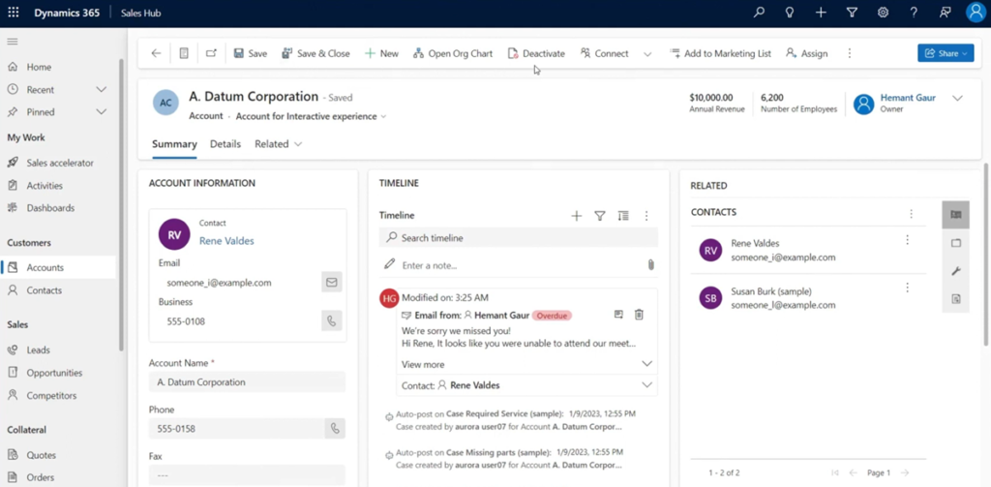The image size is (991, 487).
Task: Open the global search magnifier icon
Action: click(x=759, y=13)
